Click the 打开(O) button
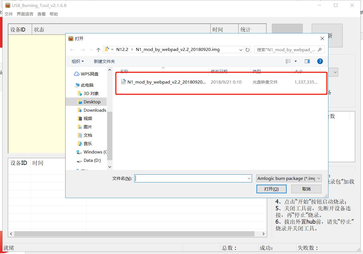 point(272,189)
